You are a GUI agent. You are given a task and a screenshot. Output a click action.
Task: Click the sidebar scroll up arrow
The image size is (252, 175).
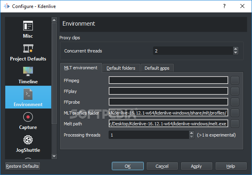point(54,20)
